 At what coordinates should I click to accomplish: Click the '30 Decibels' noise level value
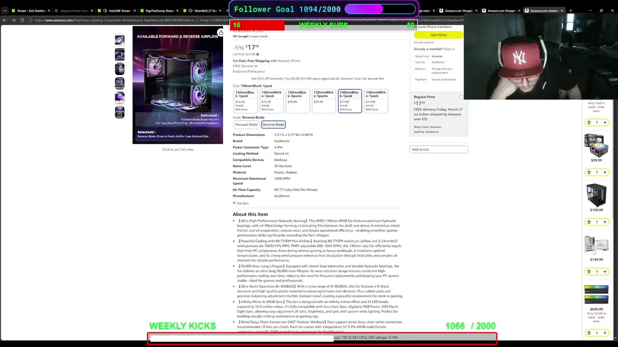click(283, 166)
